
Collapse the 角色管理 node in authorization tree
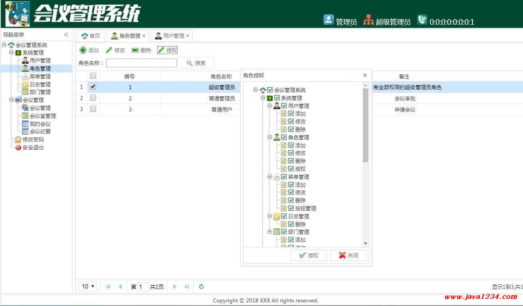pos(269,137)
